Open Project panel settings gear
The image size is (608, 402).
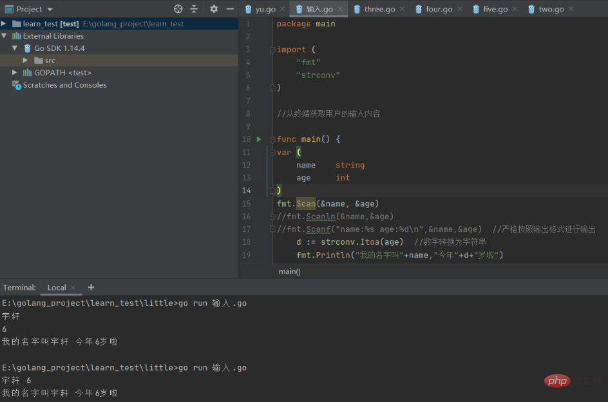click(x=214, y=9)
